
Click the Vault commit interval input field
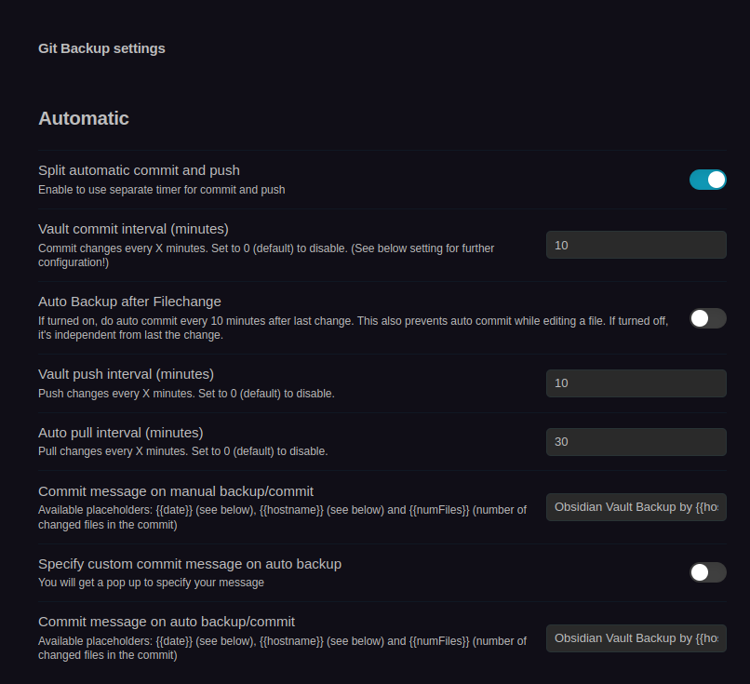click(x=636, y=245)
